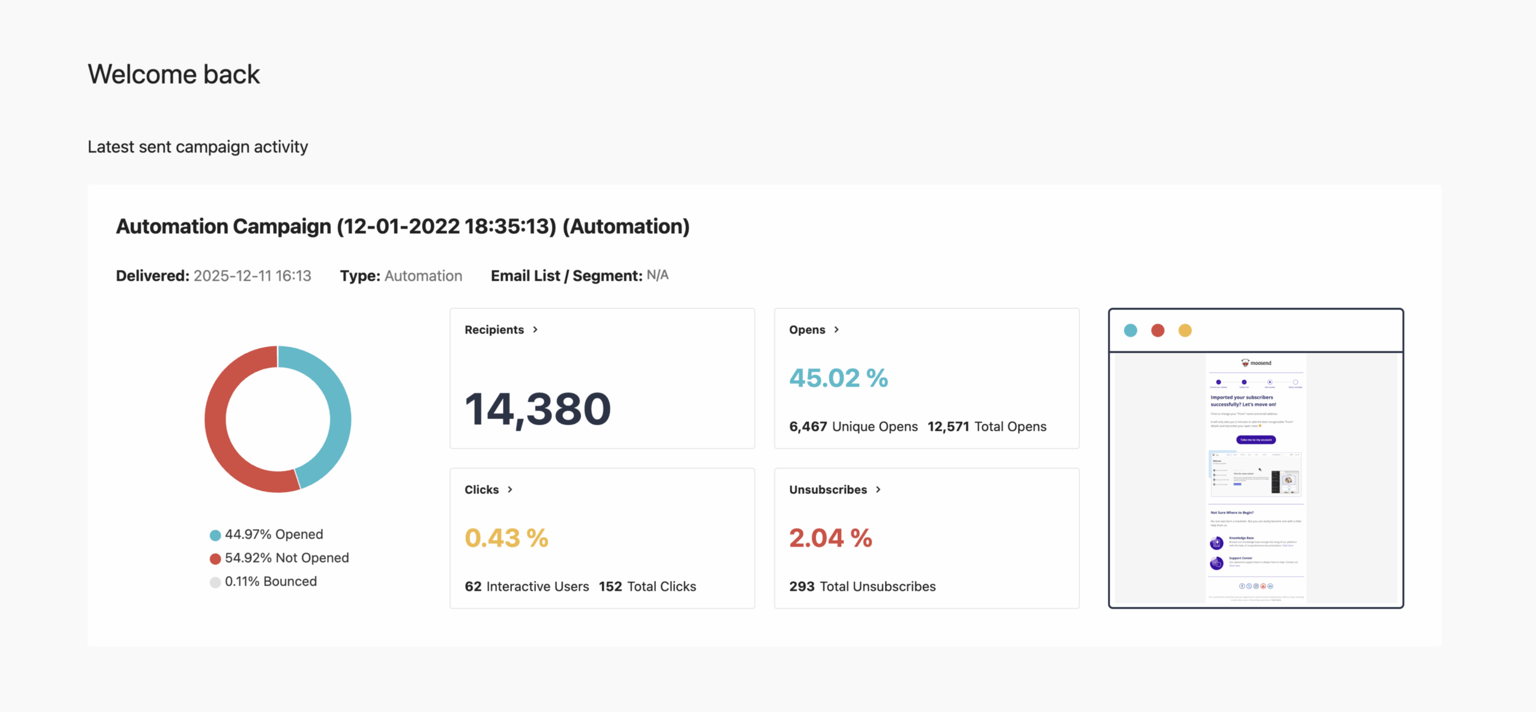Image resolution: width=1536 pixels, height=712 pixels.
Task: Open the Facebook icon in the email footer
Action: pos(1241,586)
